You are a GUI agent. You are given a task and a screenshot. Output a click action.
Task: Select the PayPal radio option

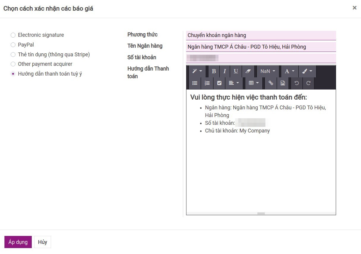pos(13,45)
